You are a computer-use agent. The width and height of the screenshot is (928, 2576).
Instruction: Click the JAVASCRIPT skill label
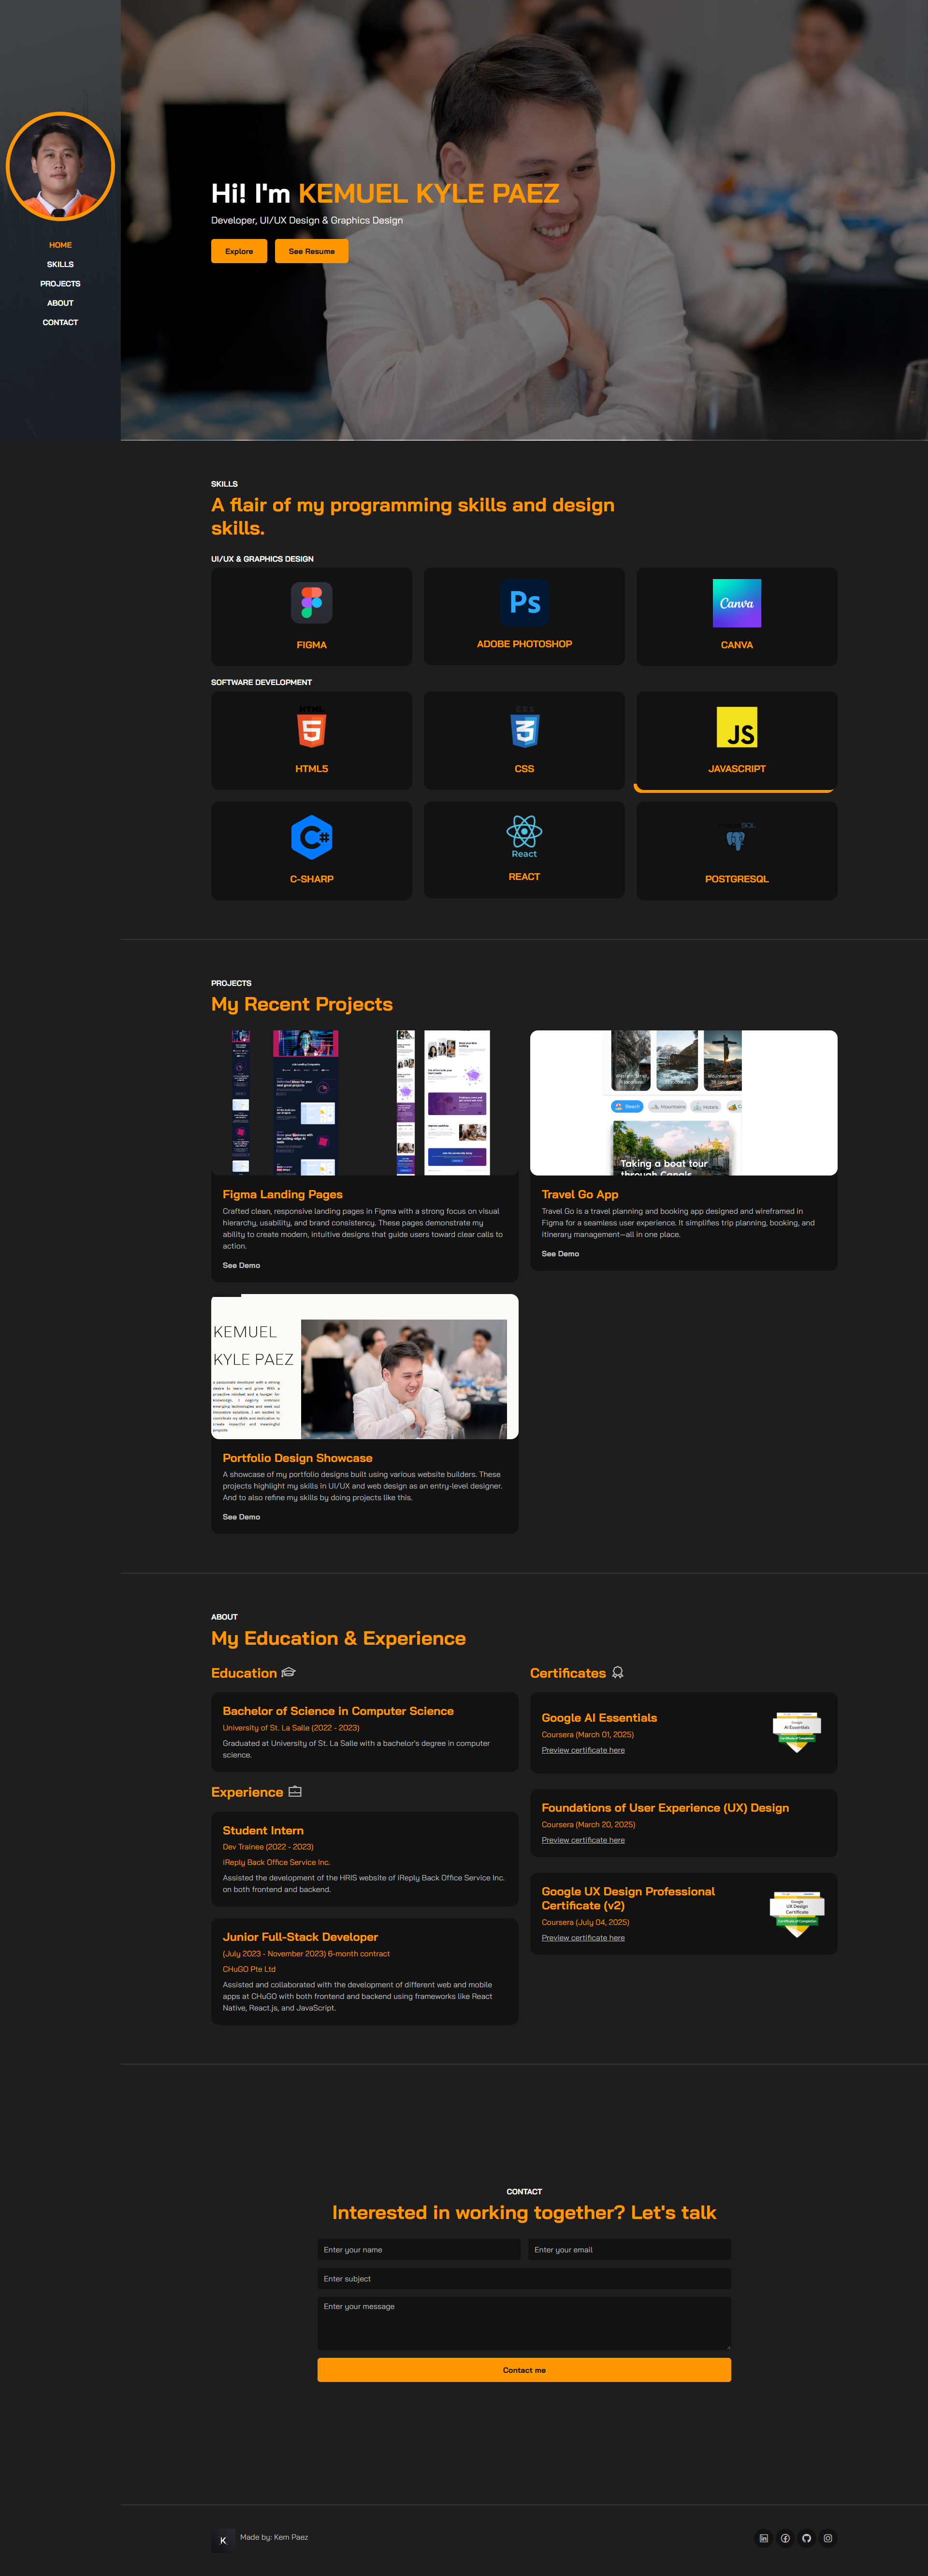[x=737, y=769]
